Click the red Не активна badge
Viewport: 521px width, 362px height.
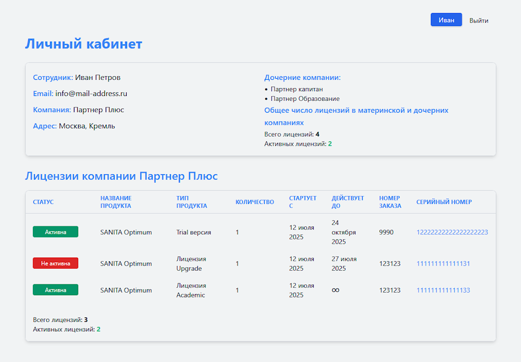(x=55, y=263)
